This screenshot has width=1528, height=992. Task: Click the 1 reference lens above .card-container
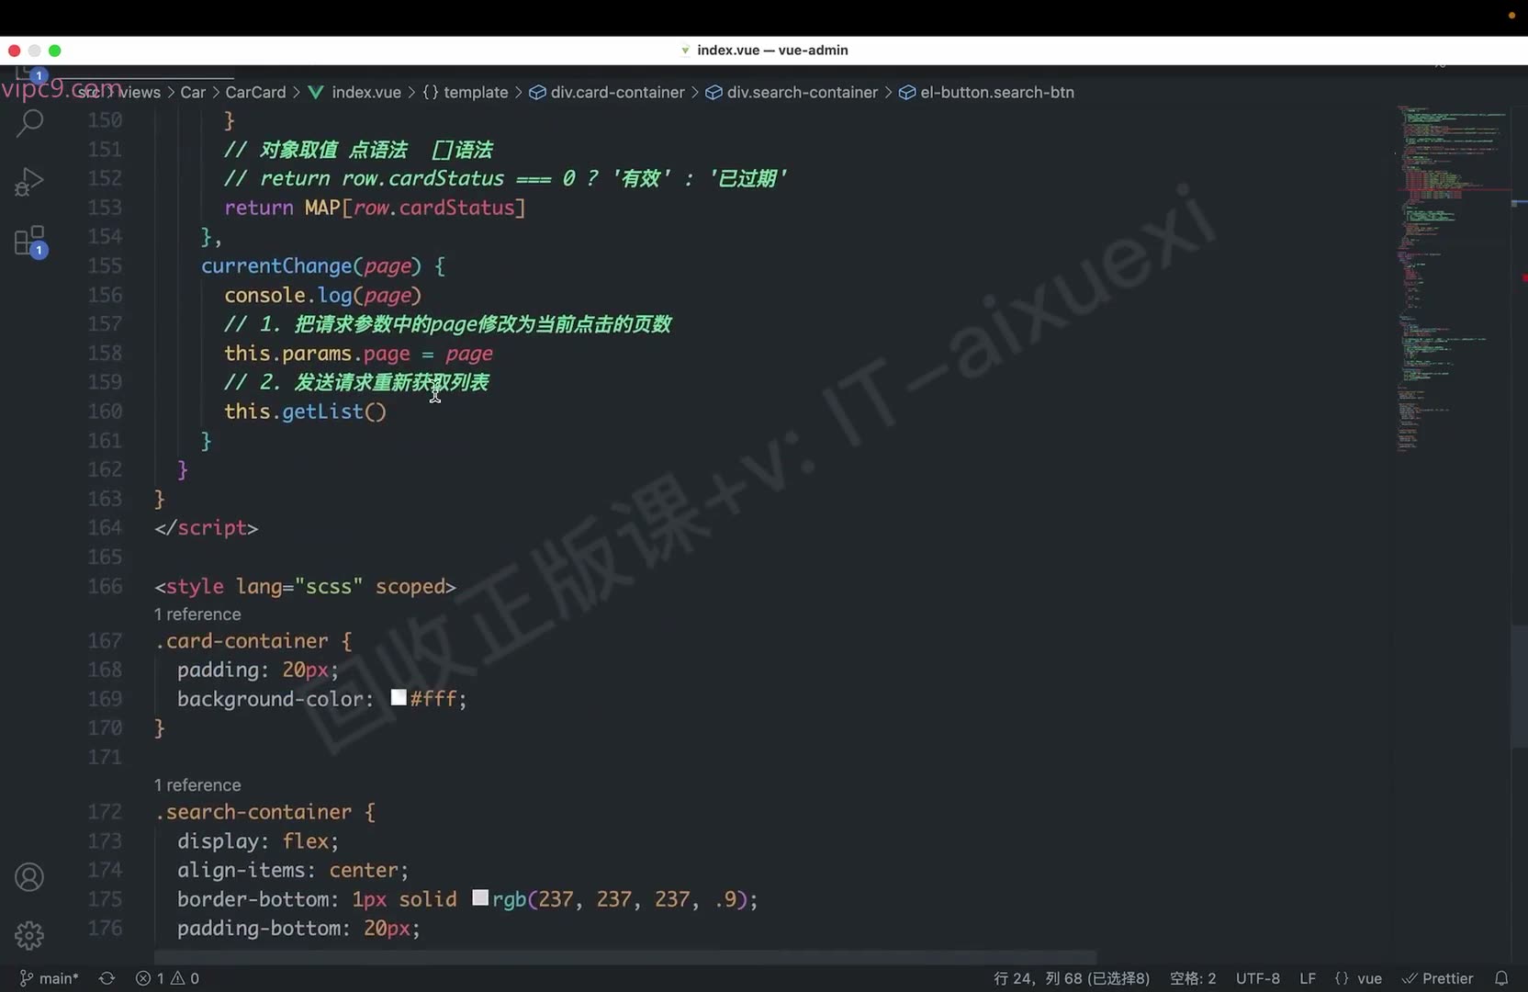coord(197,614)
